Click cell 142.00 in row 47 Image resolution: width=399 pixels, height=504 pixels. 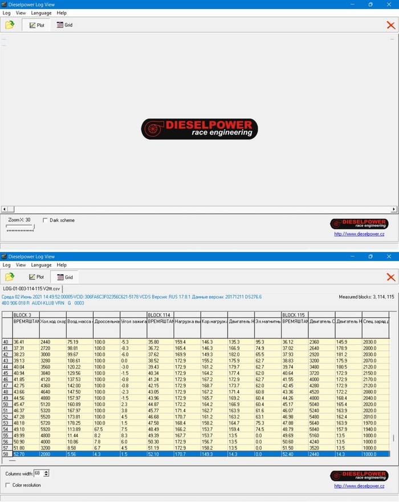[80, 386]
